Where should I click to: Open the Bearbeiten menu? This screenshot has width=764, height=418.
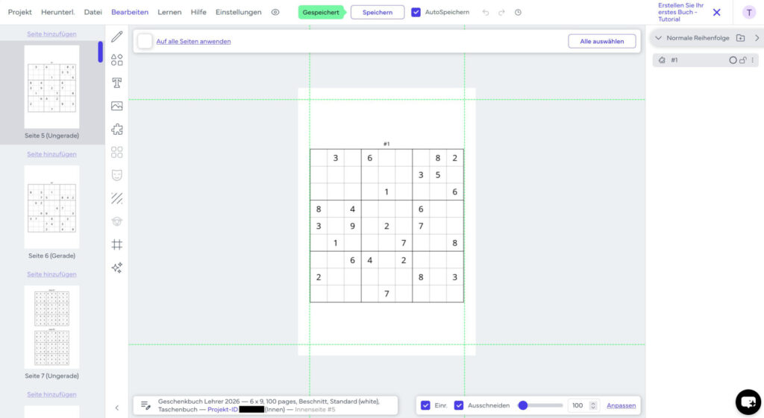tap(130, 12)
